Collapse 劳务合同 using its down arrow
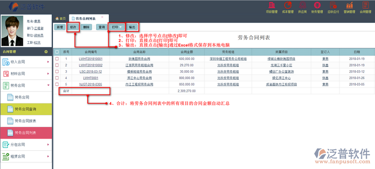The height and width of the screenshot is (169, 375). (x=48, y=86)
